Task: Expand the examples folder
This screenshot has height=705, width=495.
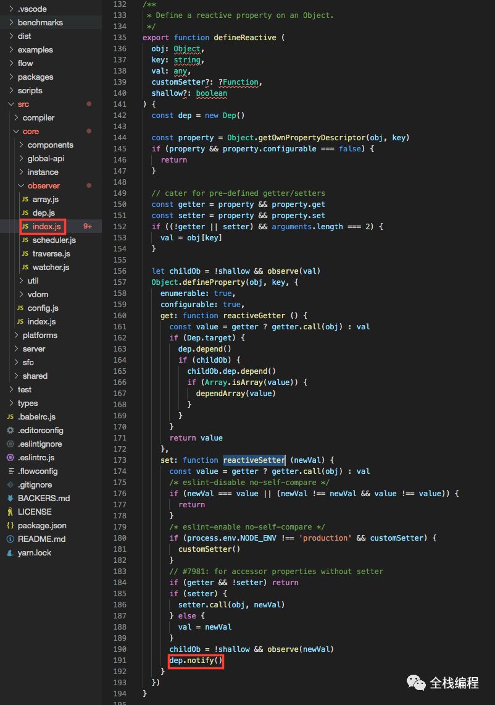Action: pos(11,49)
